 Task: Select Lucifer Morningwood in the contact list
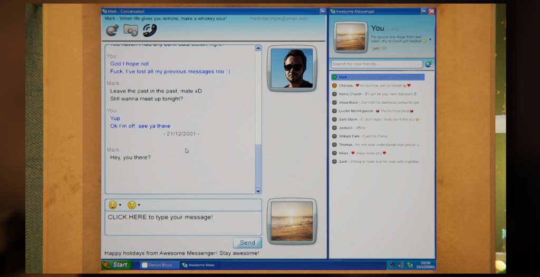(x=378, y=111)
